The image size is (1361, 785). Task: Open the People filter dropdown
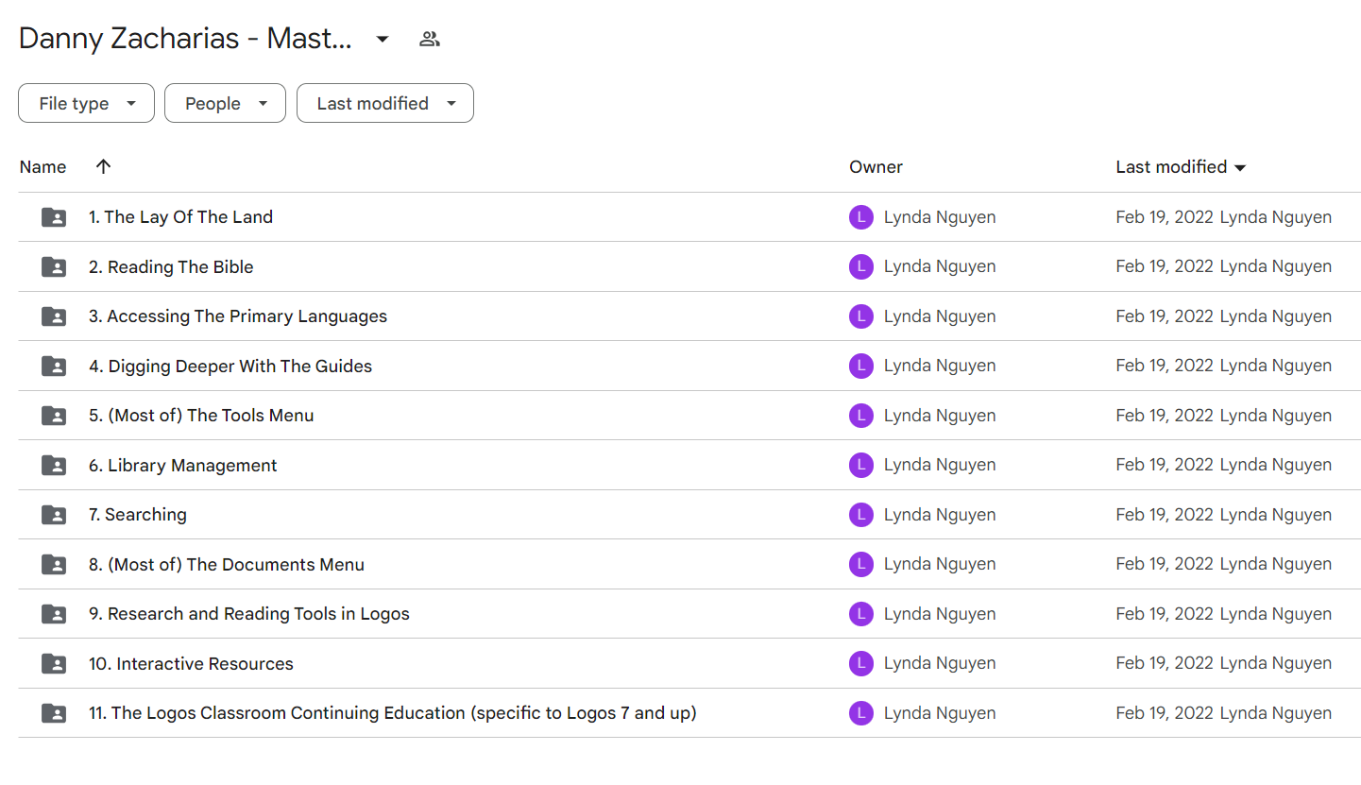coord(225,104)
